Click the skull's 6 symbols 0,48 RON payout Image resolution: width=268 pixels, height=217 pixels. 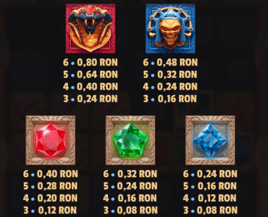(x=170, y=62)
